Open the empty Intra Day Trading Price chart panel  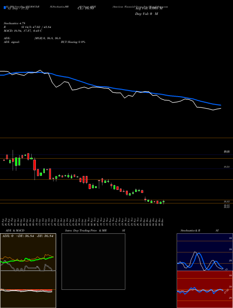pos(93,261)
